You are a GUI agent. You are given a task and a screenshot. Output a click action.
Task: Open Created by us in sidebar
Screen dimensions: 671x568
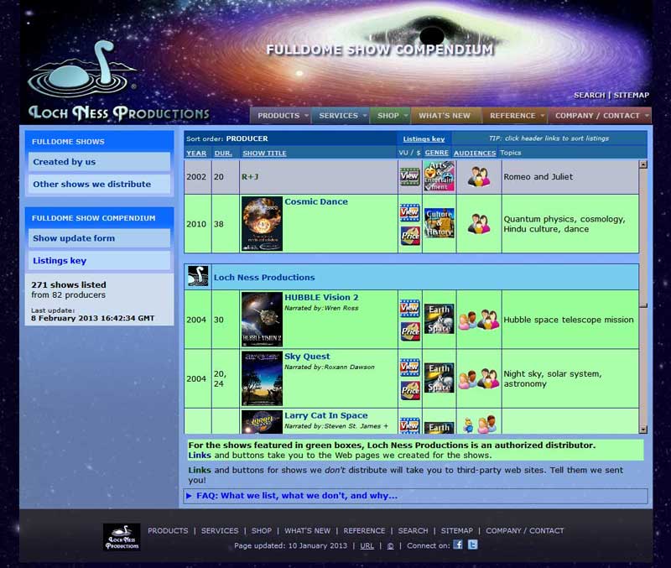99,162
